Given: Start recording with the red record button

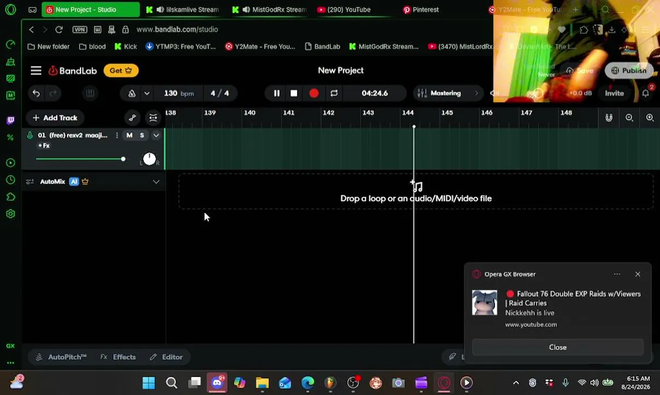Looking at the screenshot, I should 314,93.
